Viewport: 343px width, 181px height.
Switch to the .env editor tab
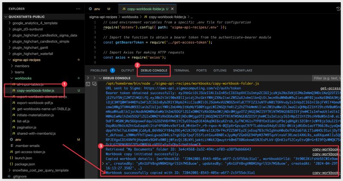(x=96, y=9)
